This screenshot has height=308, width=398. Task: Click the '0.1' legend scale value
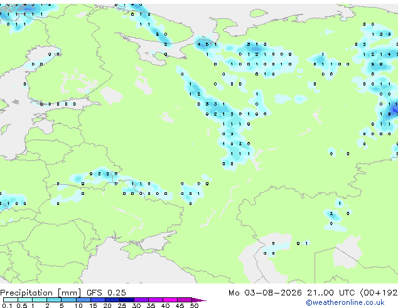point(7,305)
